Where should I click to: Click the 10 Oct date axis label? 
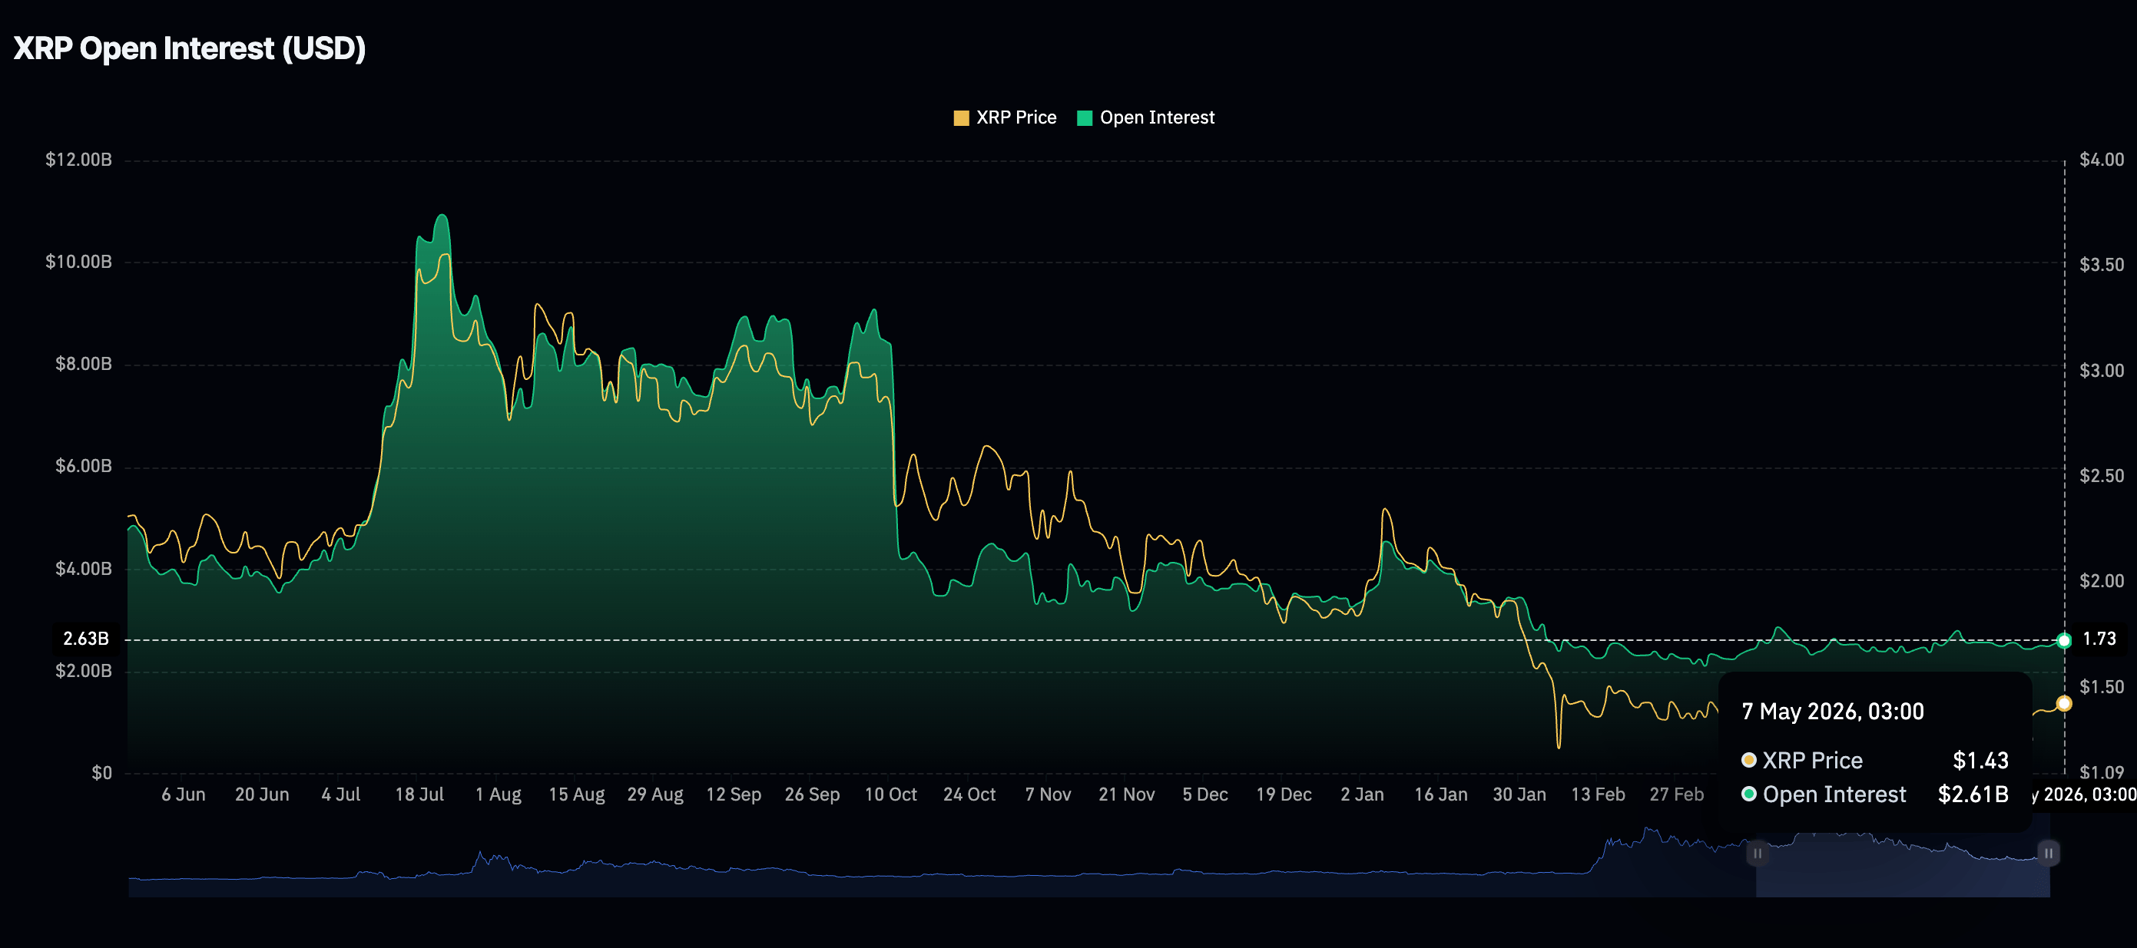tap(890, 794)
